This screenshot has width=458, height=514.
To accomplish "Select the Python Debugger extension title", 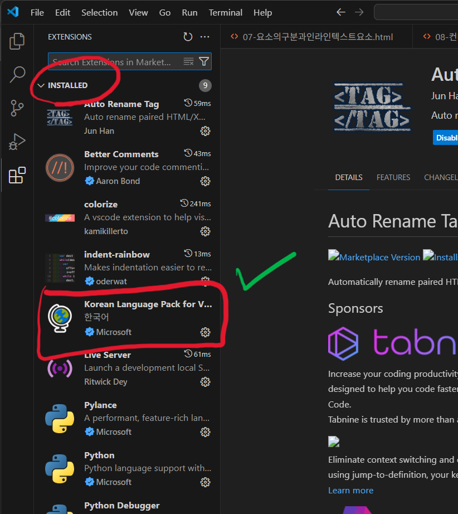I will point(122,506).
